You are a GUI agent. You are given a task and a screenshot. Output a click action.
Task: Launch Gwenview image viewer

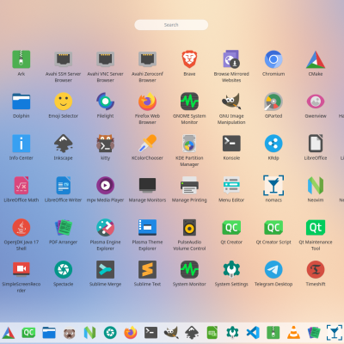[316, 101]
